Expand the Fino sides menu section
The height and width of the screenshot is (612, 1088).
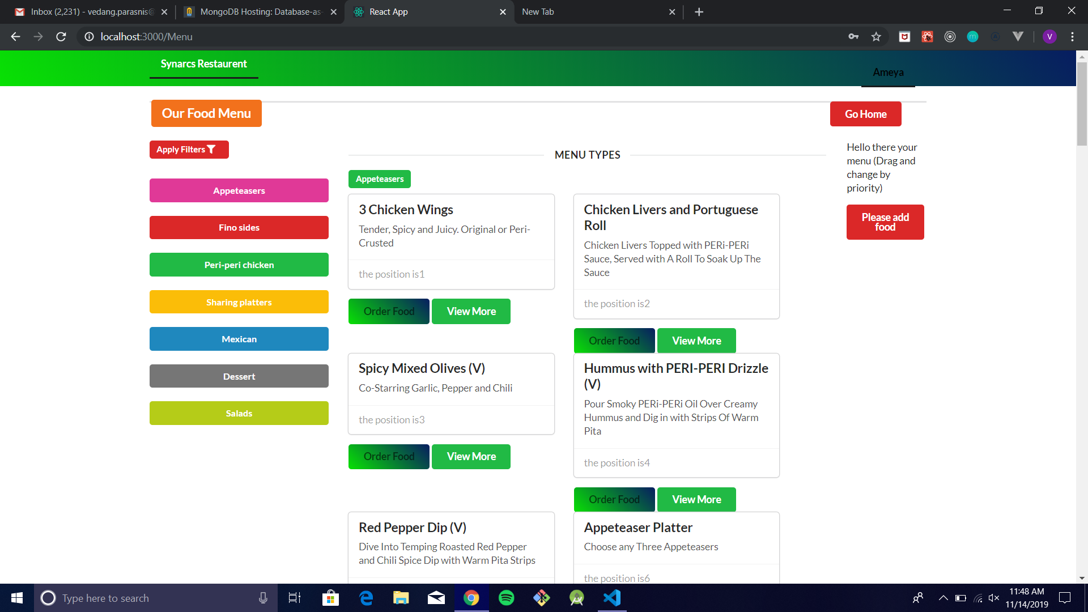pos(239,227)
